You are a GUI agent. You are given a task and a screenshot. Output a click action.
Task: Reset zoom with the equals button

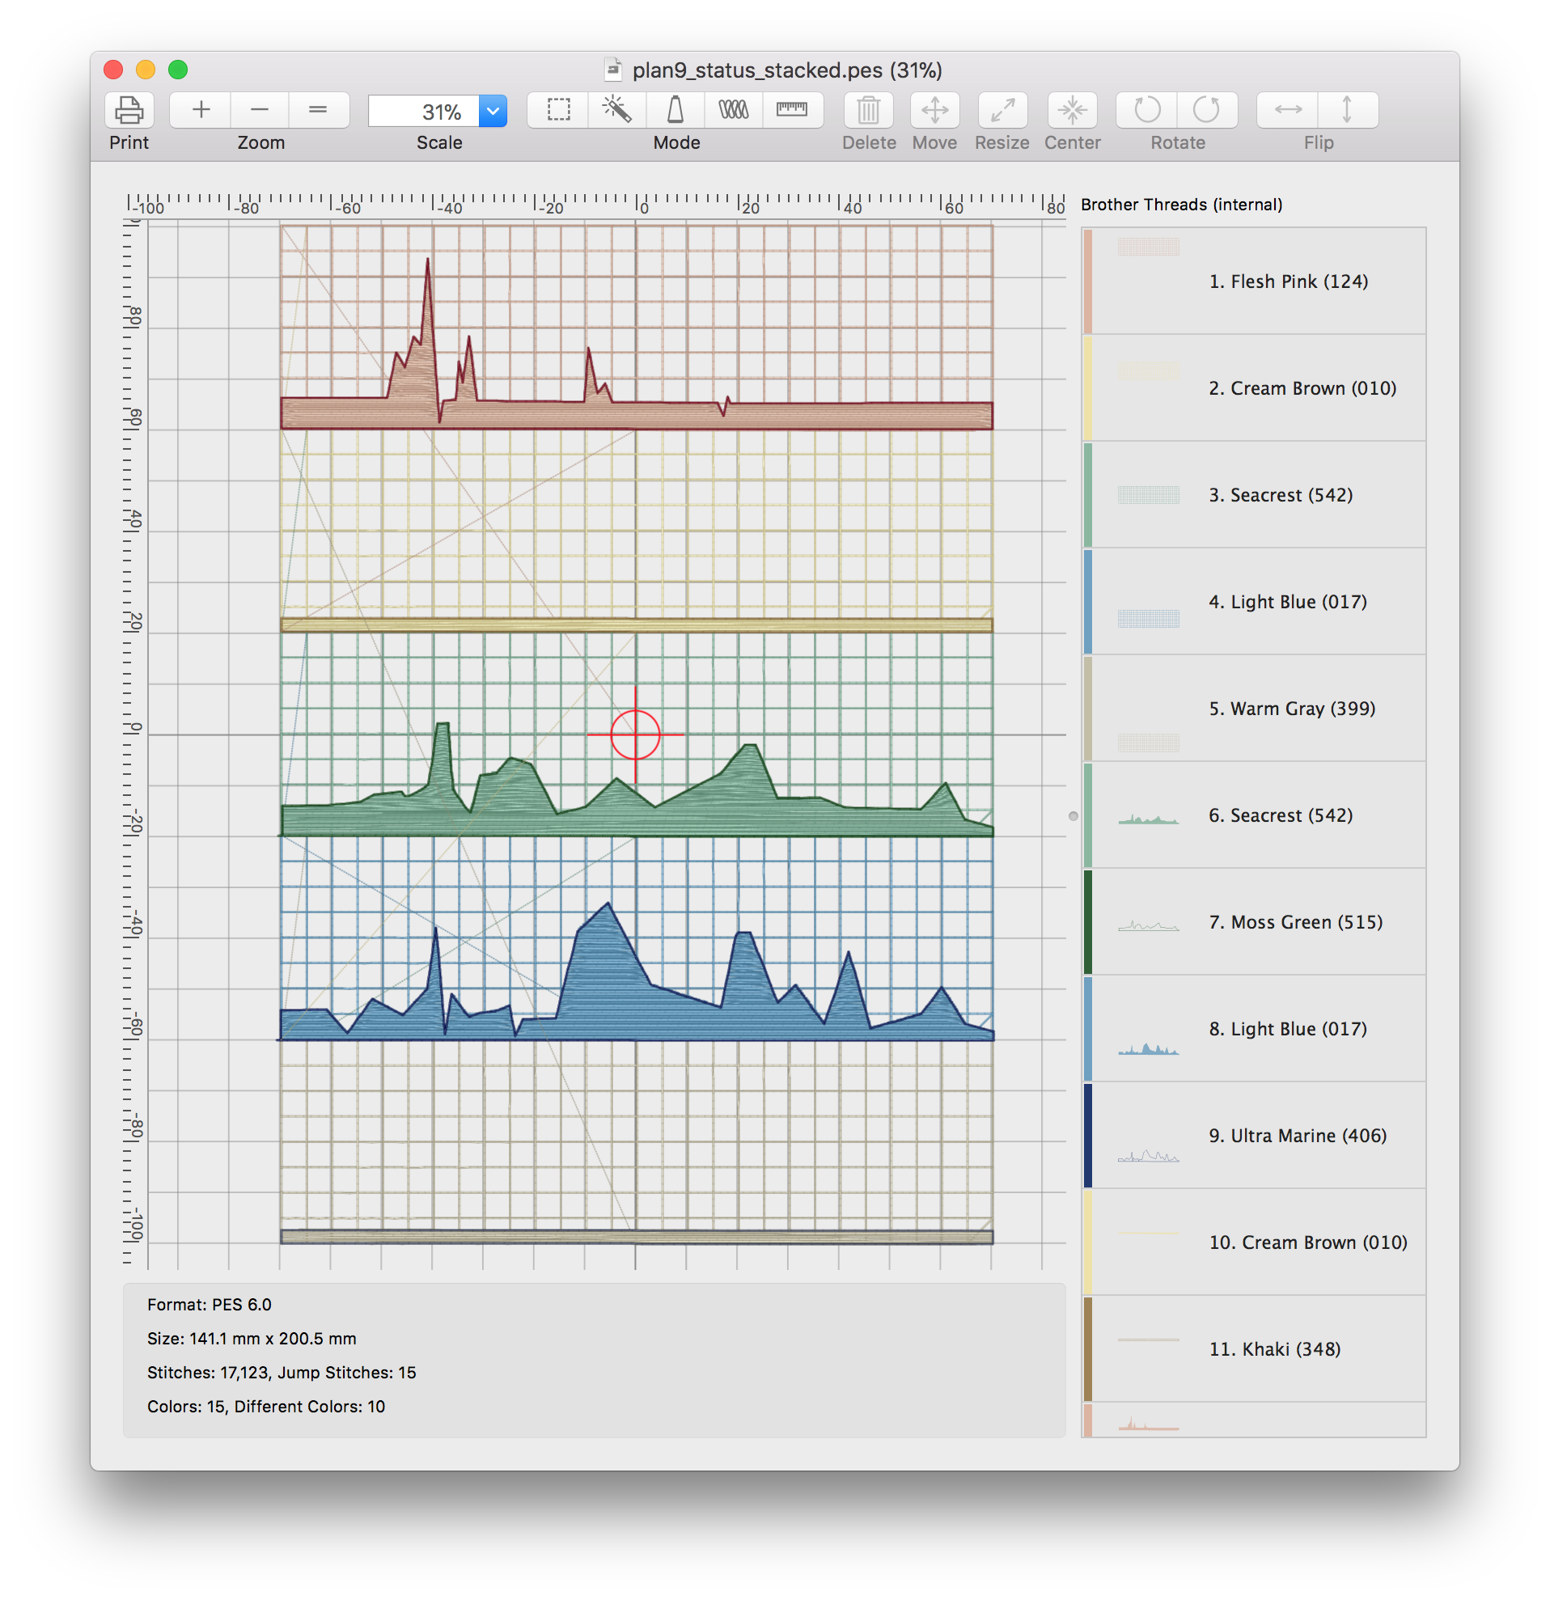[318, 110]
